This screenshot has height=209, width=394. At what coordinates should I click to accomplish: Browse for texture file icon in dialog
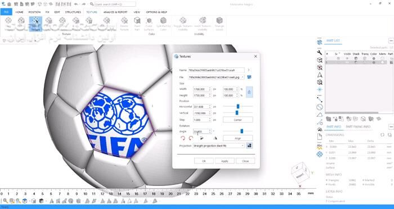point(249,77)
